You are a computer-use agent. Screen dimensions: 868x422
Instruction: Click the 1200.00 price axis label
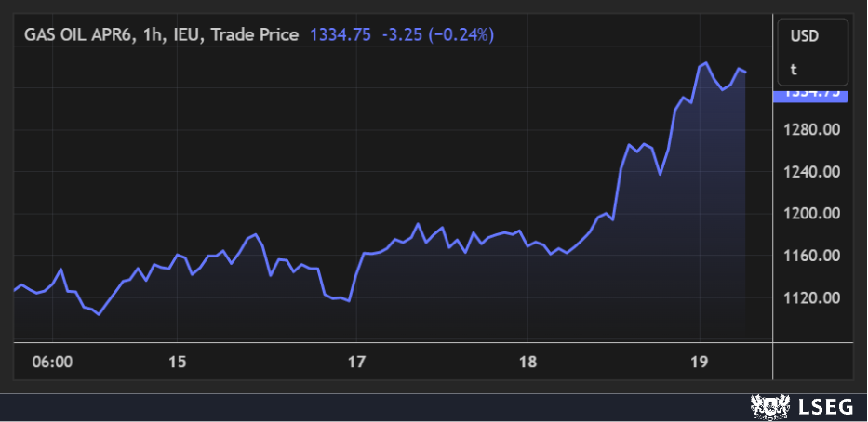(814, 214)
